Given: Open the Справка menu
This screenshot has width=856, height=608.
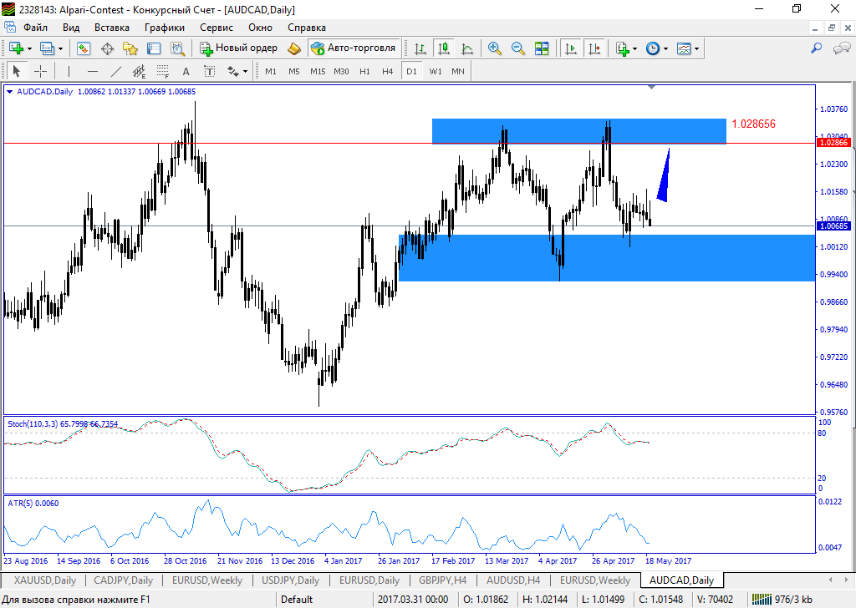Looking at the screenshot, I should click(307, 28).
